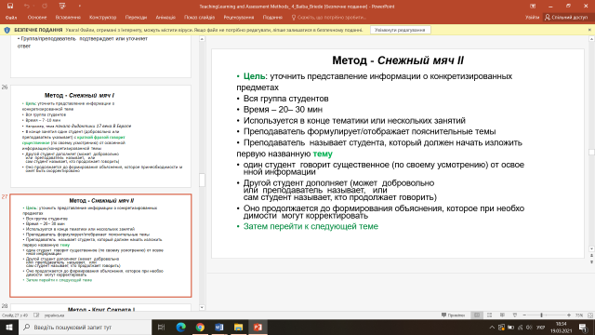Open Windows Start menu
Image resolution: width=595 pixels, height=335 pixels.
[9, 327]
